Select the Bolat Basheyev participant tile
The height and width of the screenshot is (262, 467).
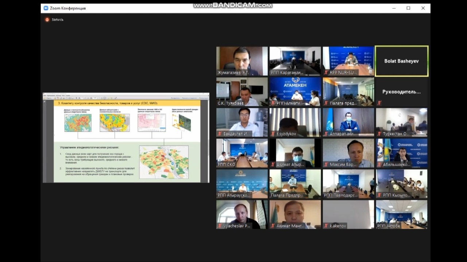[401, 61]
